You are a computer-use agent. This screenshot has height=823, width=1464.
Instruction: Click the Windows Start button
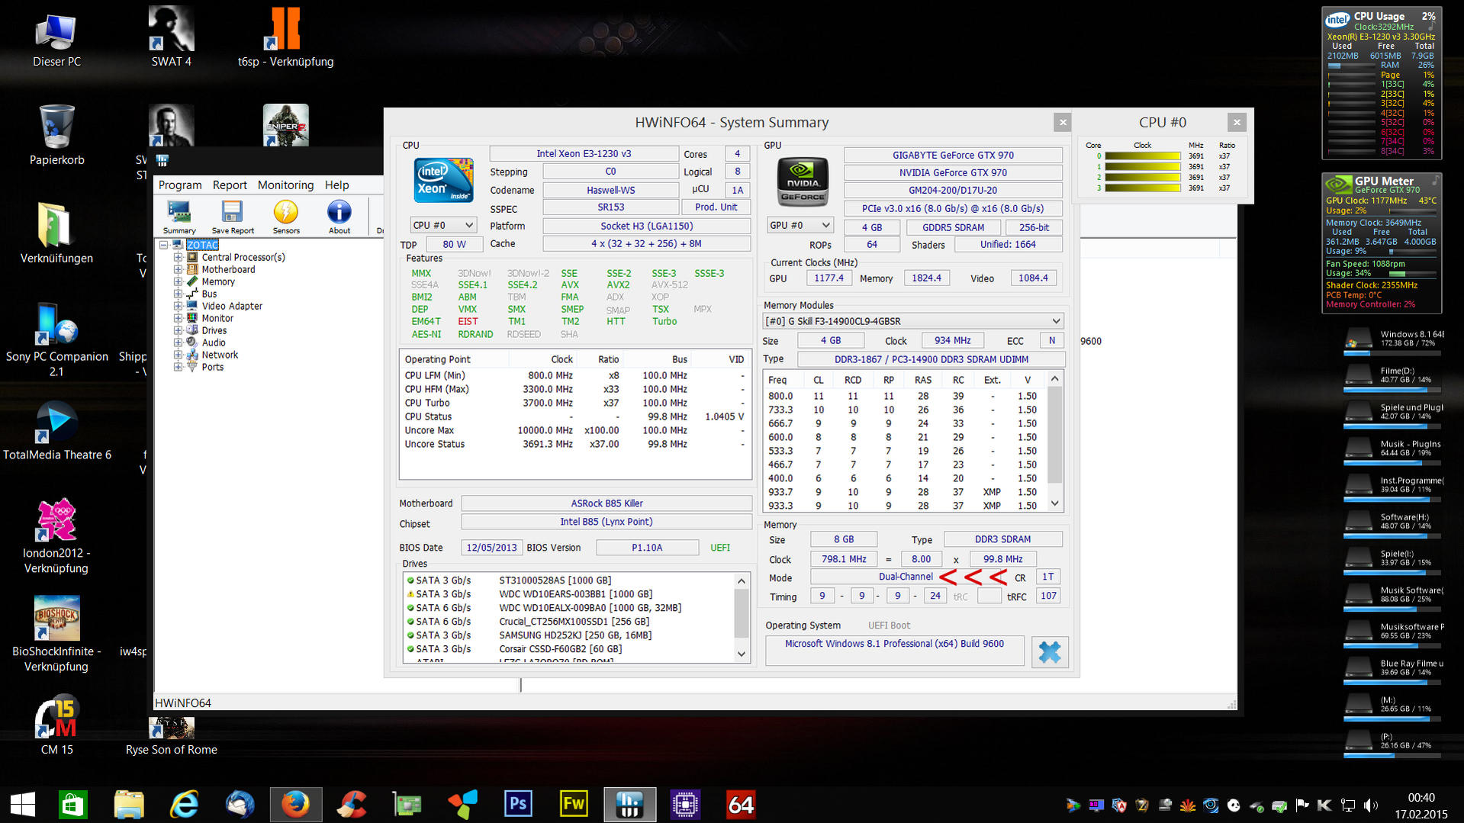coord(23,805)
